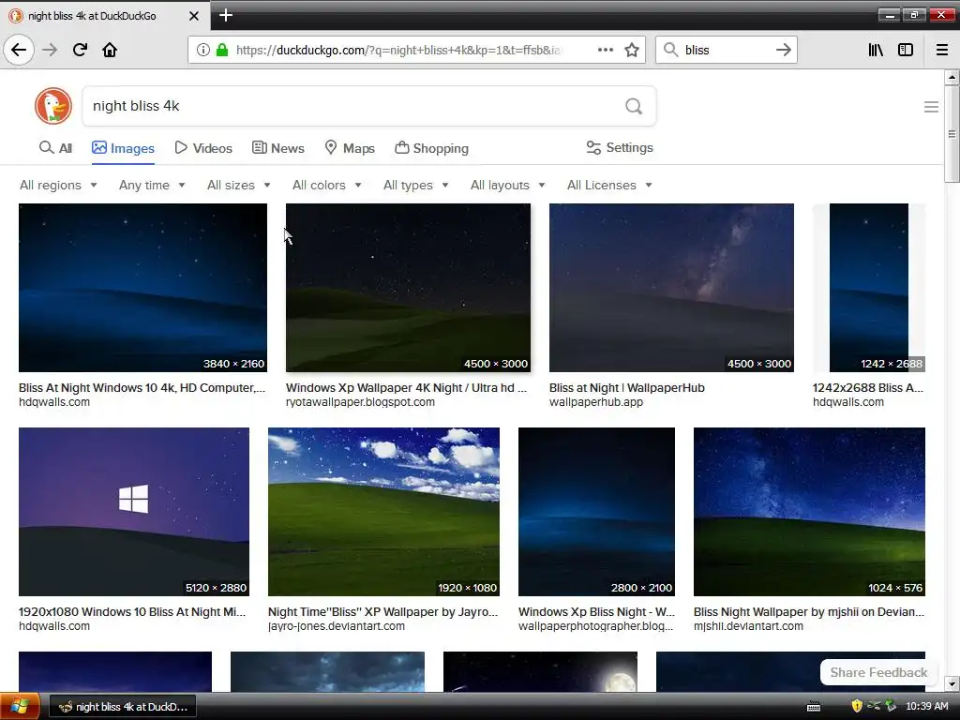960x720 pixels.
Task: Expand the All sizes filter
Action: 239,185
